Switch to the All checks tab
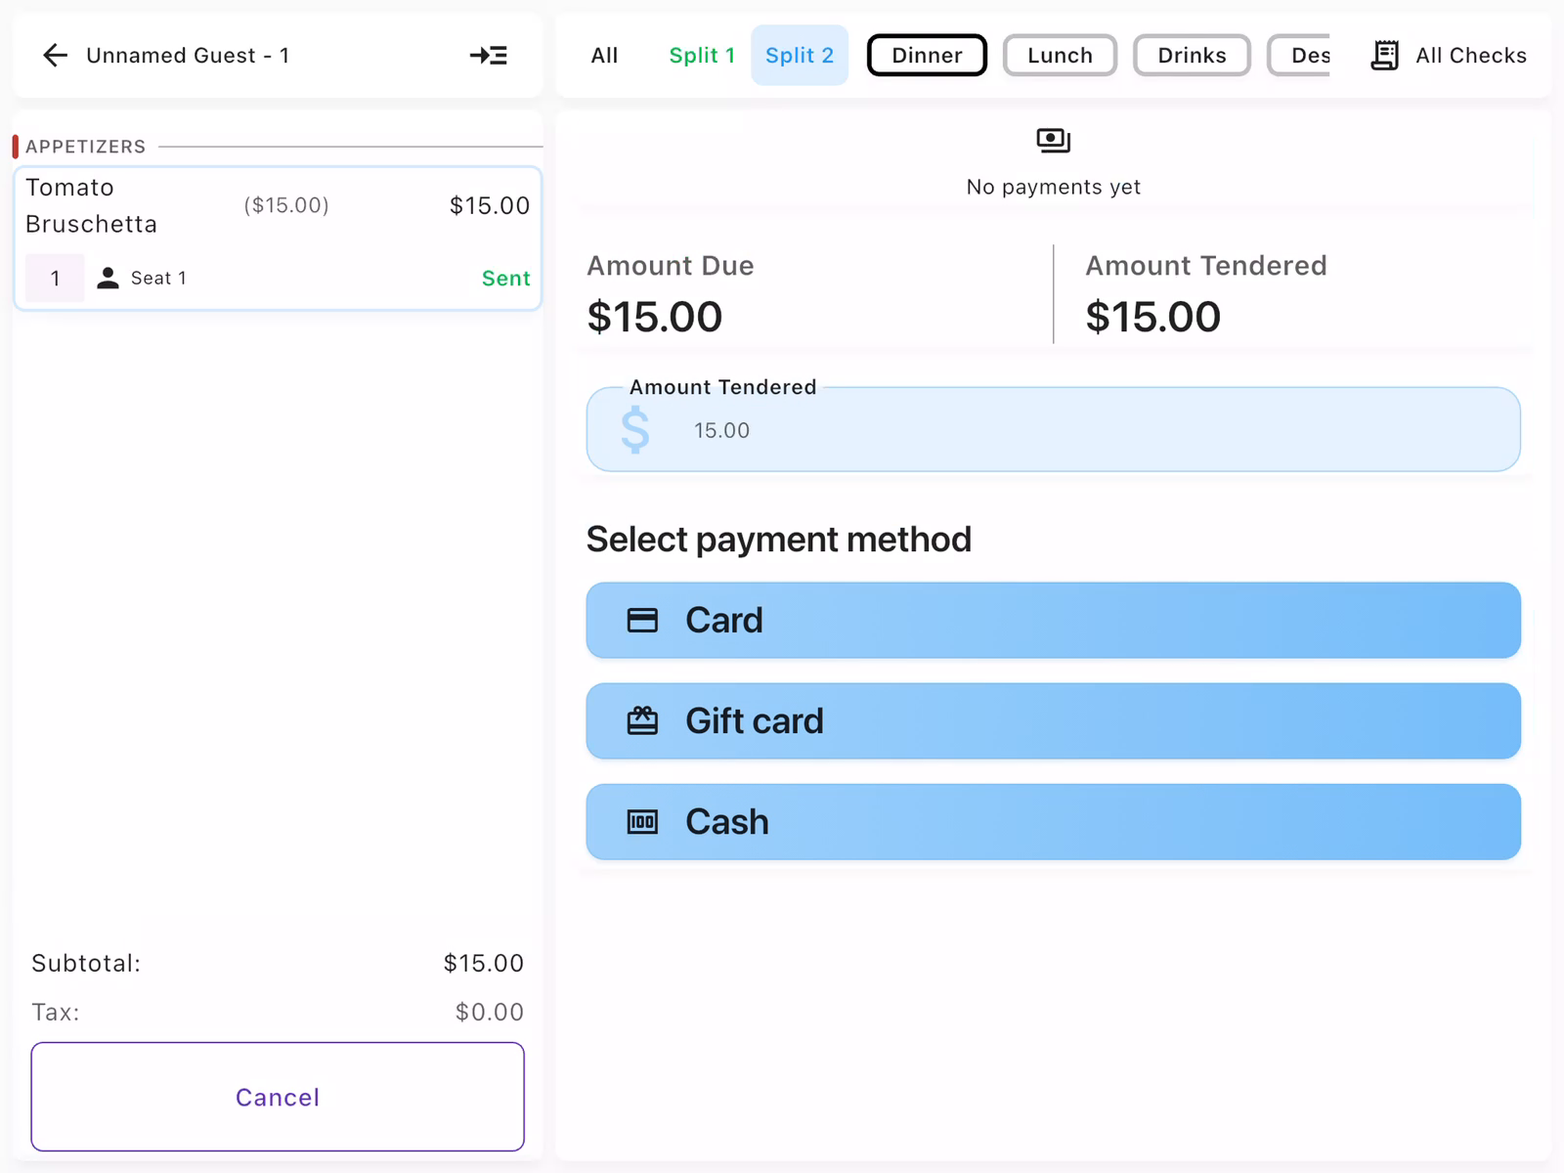This screenshot has height=1173, width=1564. pos(604,56)
